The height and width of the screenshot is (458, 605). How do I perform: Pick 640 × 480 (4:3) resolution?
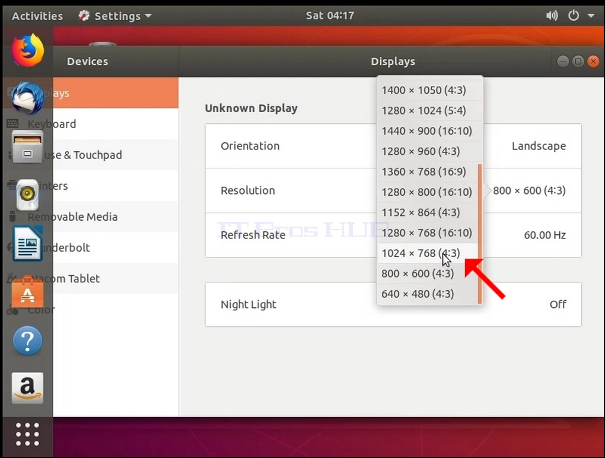pyautogui.click(x=428, y=294)
